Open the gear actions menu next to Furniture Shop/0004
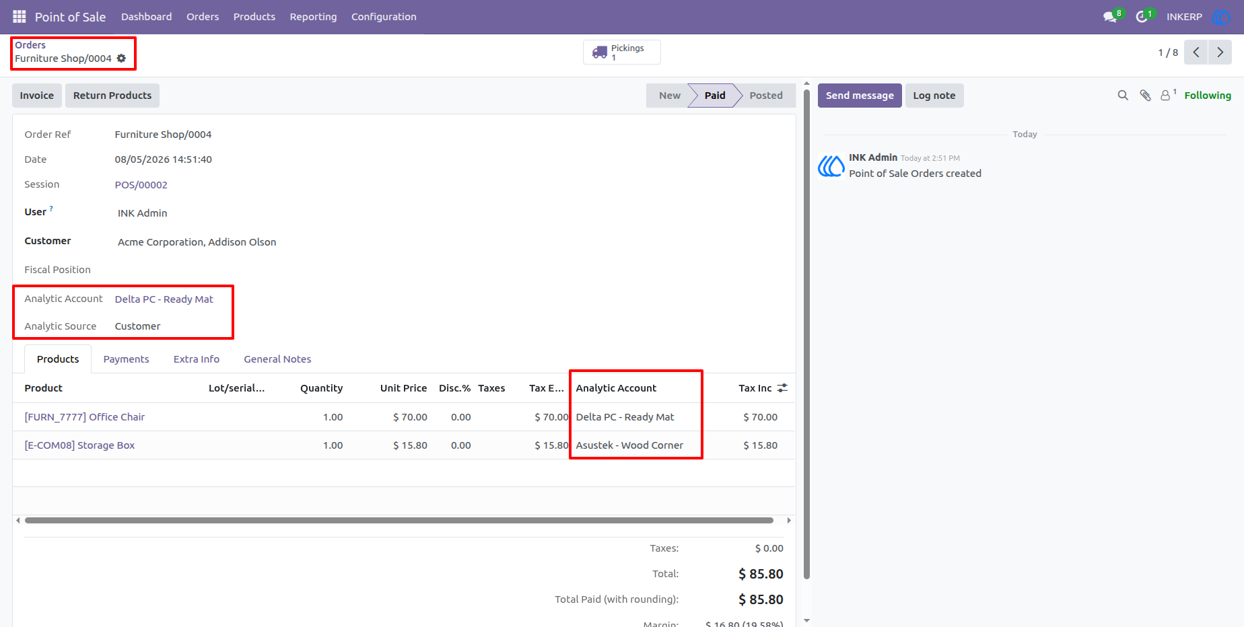The width and height of the screenshot is (1244, 627). pos(121,59)
